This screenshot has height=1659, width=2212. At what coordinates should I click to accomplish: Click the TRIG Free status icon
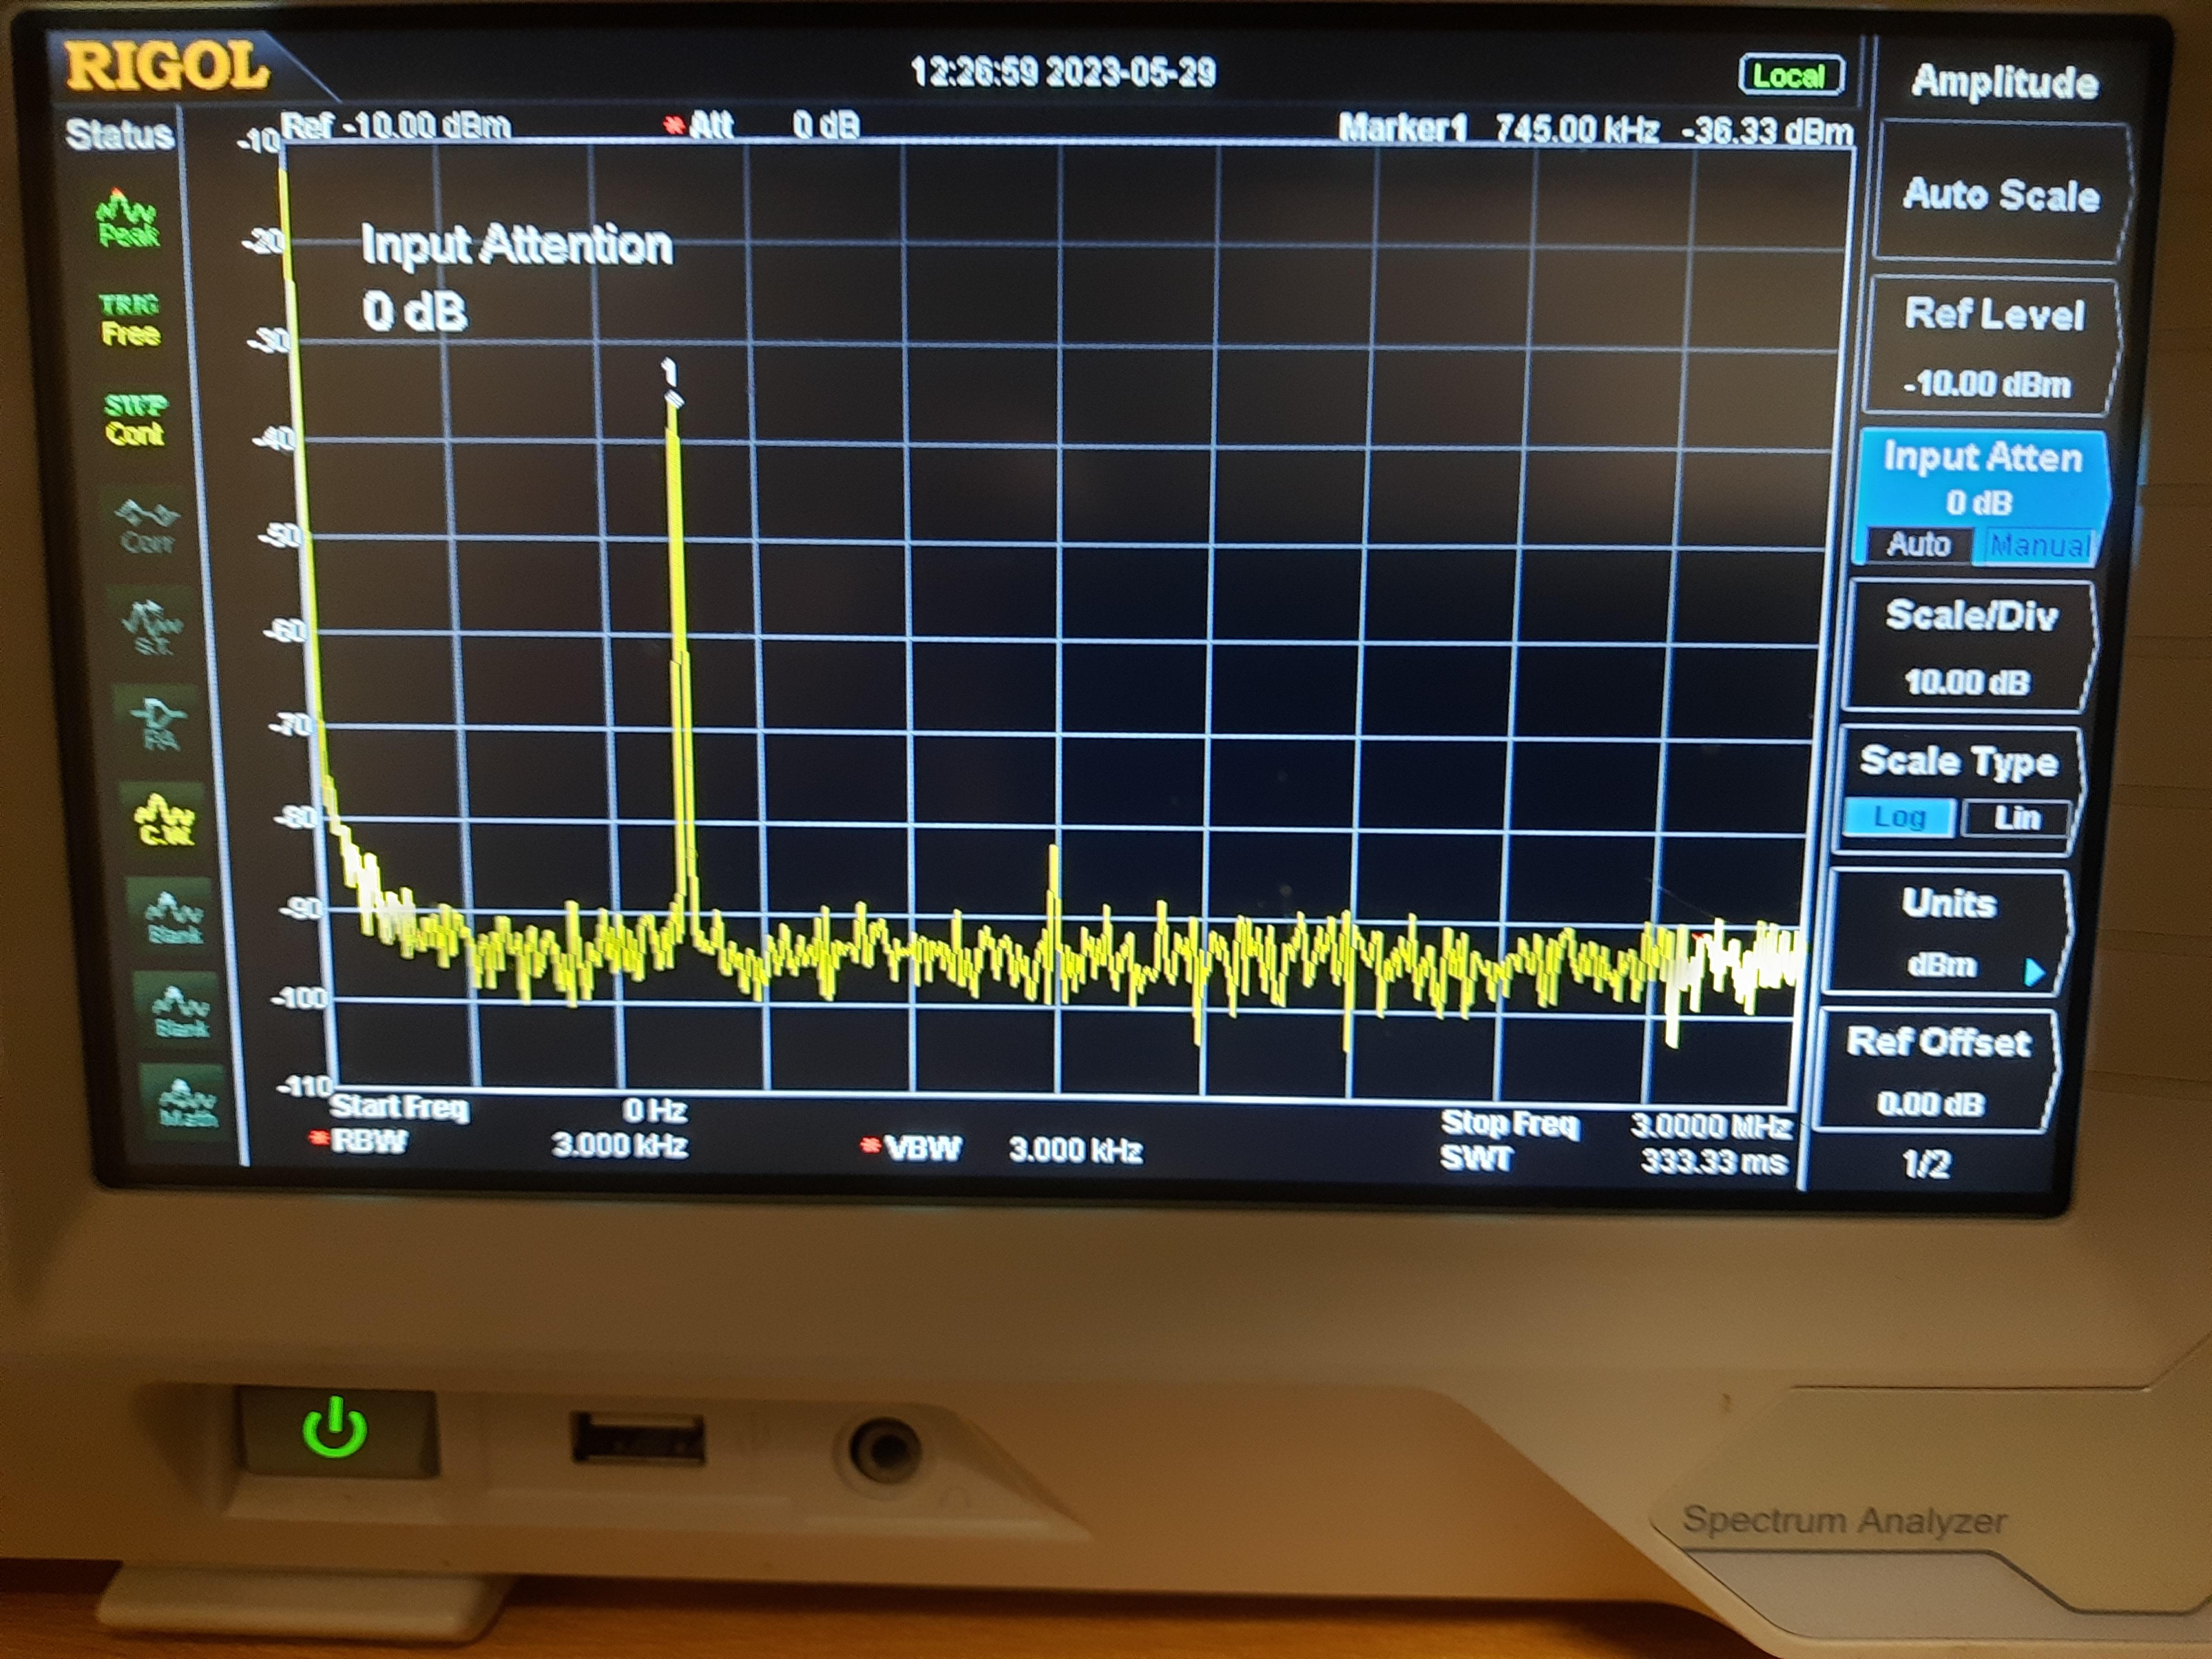[130, 319]
